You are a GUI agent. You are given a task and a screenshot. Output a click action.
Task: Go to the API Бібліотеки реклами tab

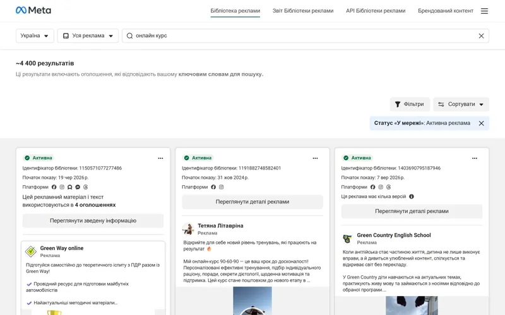376,11
